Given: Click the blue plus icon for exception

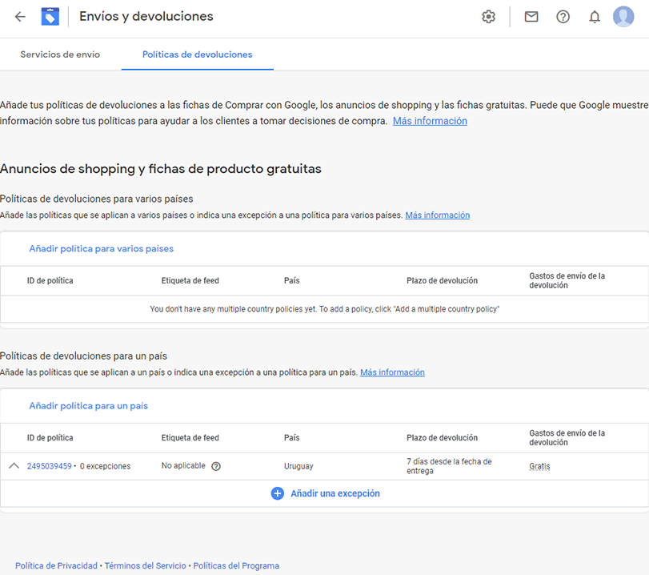Looking at the screenshot, I should click(278, 493).
